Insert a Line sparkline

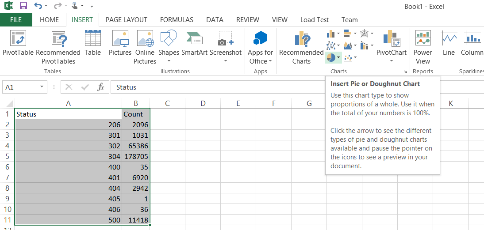[x=449, y=43]
